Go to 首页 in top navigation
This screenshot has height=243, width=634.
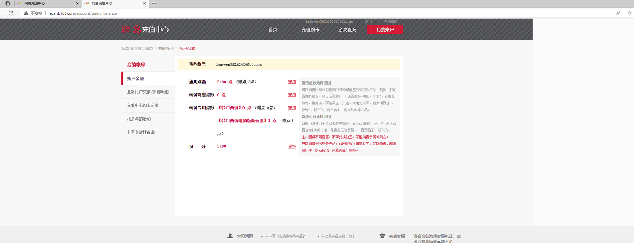[273, 30]
